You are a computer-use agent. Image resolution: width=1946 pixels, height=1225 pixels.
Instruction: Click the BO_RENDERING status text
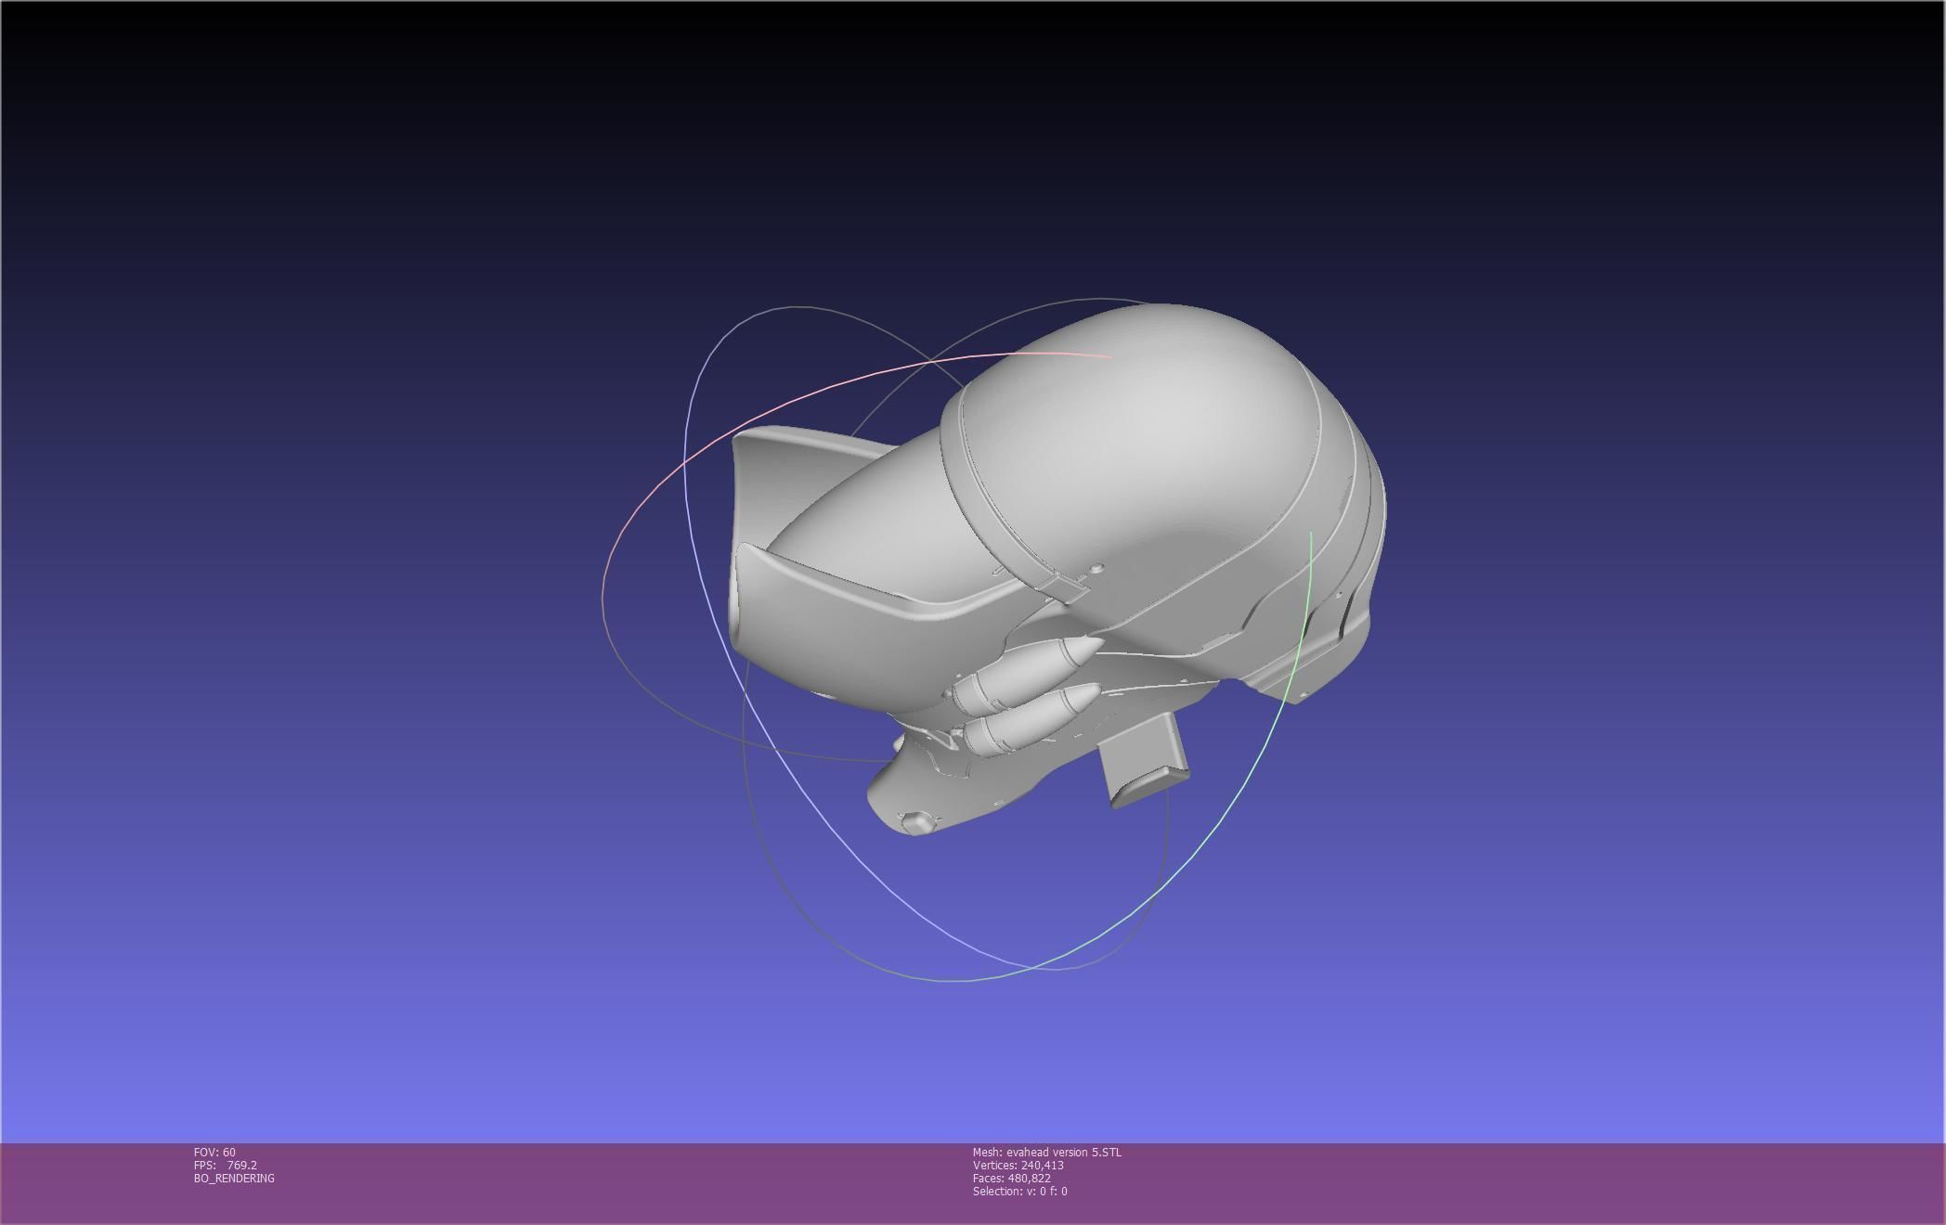[234, 1179]
